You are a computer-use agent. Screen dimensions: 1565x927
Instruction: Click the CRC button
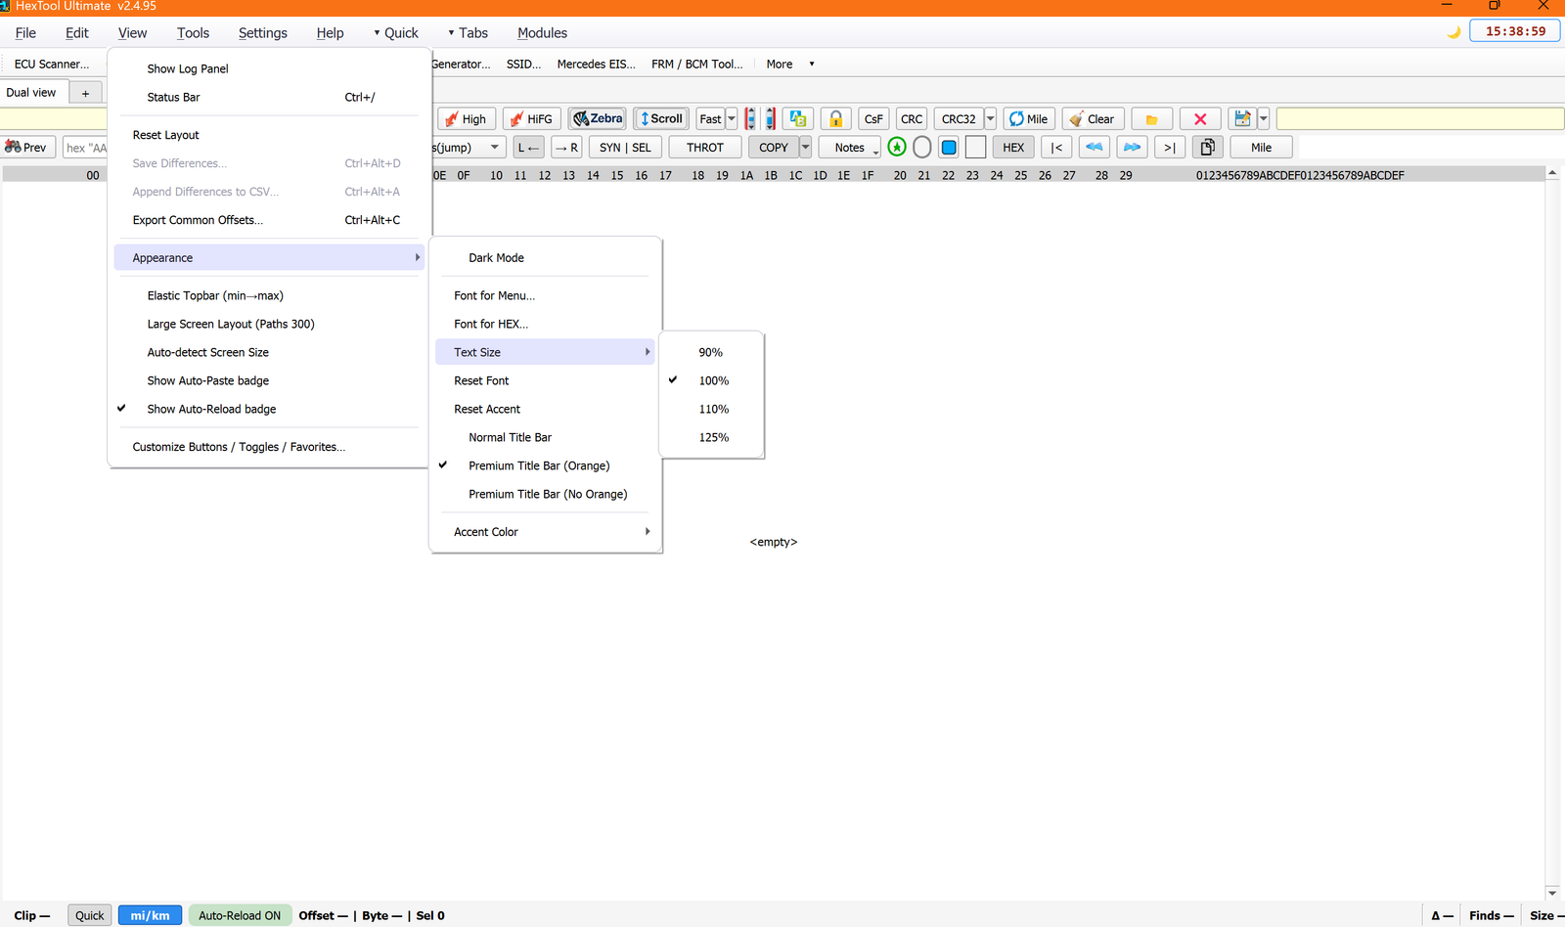912,119
